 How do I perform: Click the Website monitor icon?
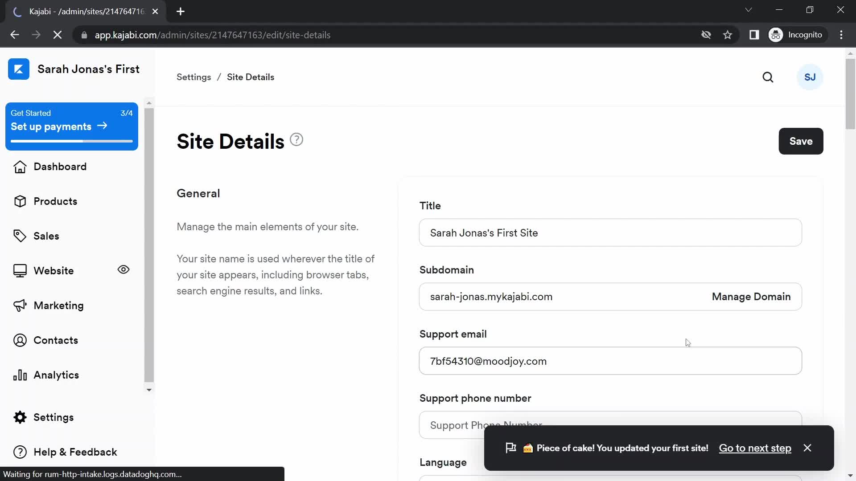(x=20, y=271)
